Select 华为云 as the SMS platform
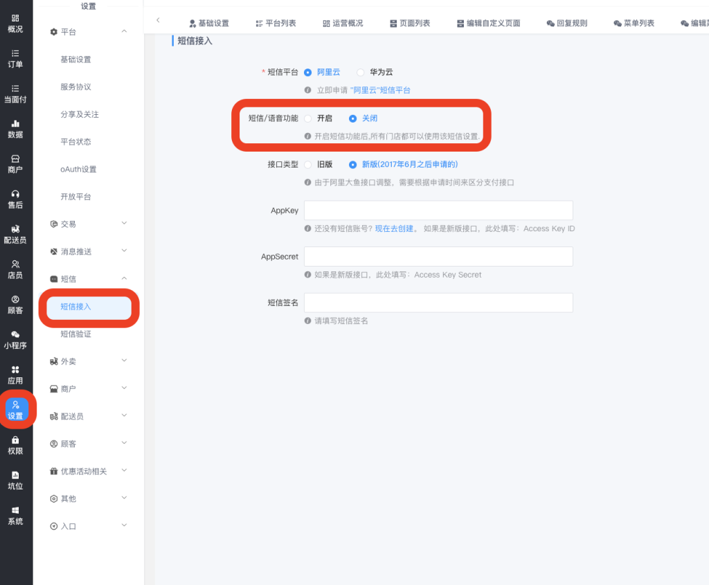 [360, 72]
